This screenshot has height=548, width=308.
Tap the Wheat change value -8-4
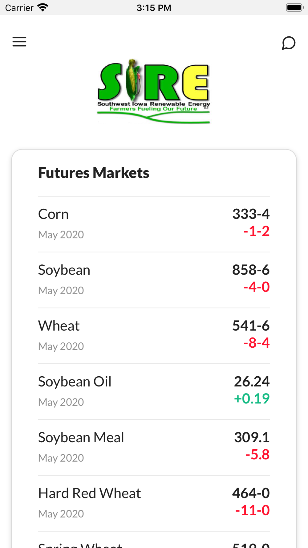[256, 343]
